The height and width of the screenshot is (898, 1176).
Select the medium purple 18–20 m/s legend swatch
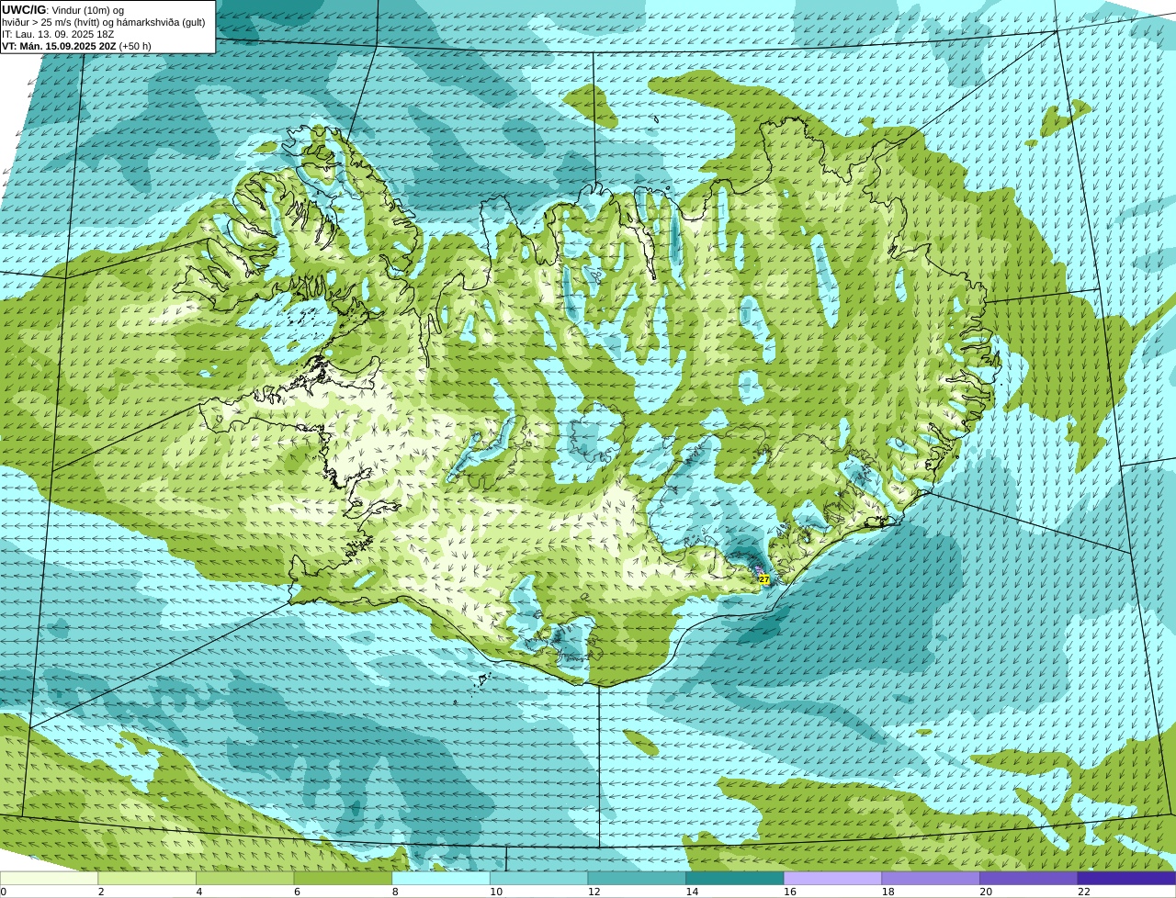(931, 879)
